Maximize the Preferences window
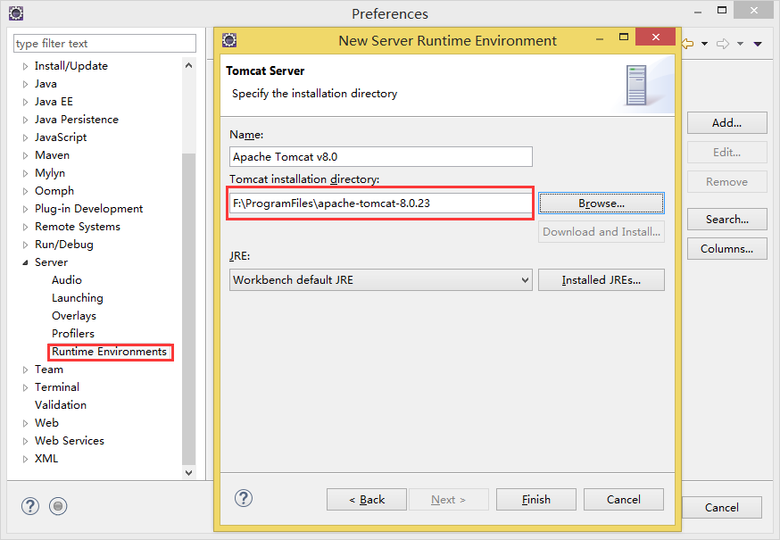The height and width of the screenshot is (540, 780). point(722,10)
